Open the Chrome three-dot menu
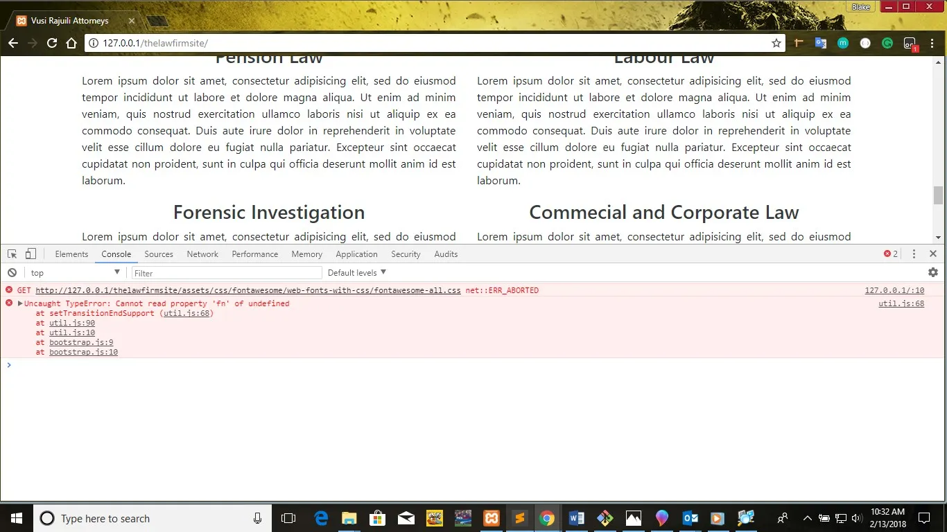This screenshot has height=532, width=947. click(933, 43)
